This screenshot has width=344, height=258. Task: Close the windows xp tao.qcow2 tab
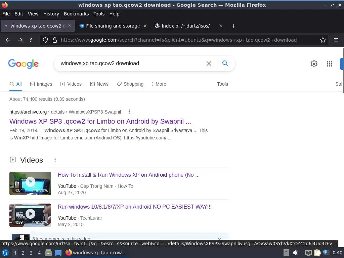pyautogui.click(x=70, y=26)
